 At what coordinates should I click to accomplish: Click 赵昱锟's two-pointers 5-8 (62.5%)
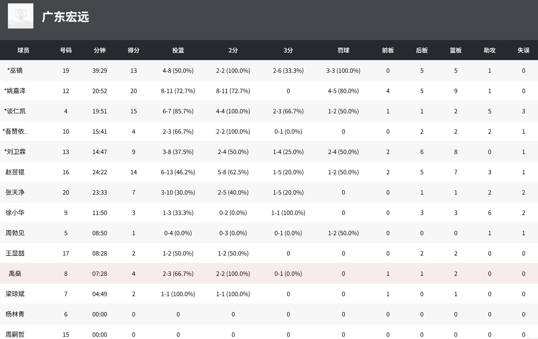(x=233, y=172)
